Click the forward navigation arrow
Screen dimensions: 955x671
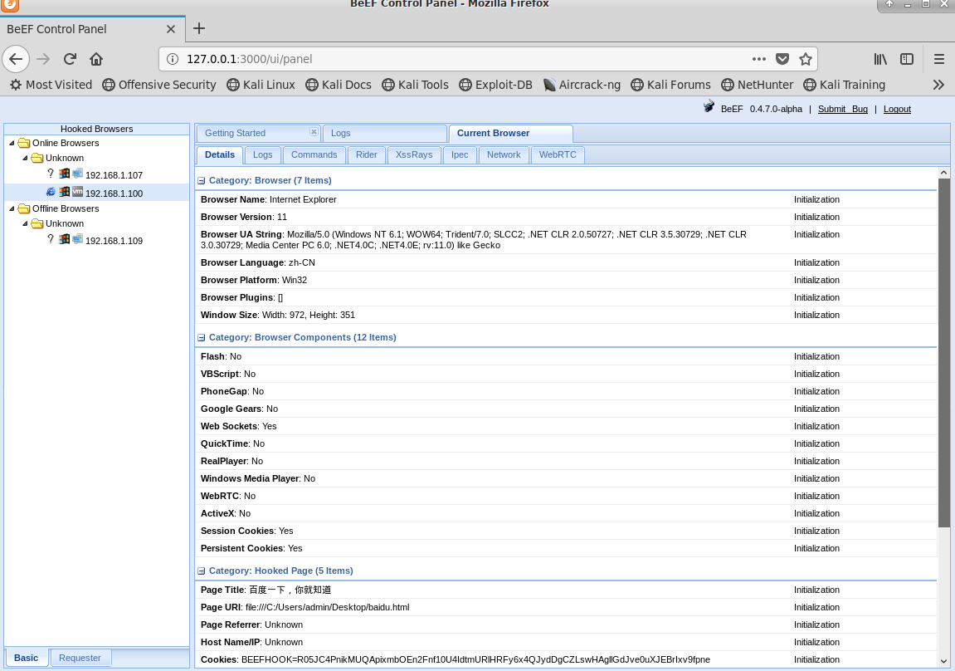[43, 59]
